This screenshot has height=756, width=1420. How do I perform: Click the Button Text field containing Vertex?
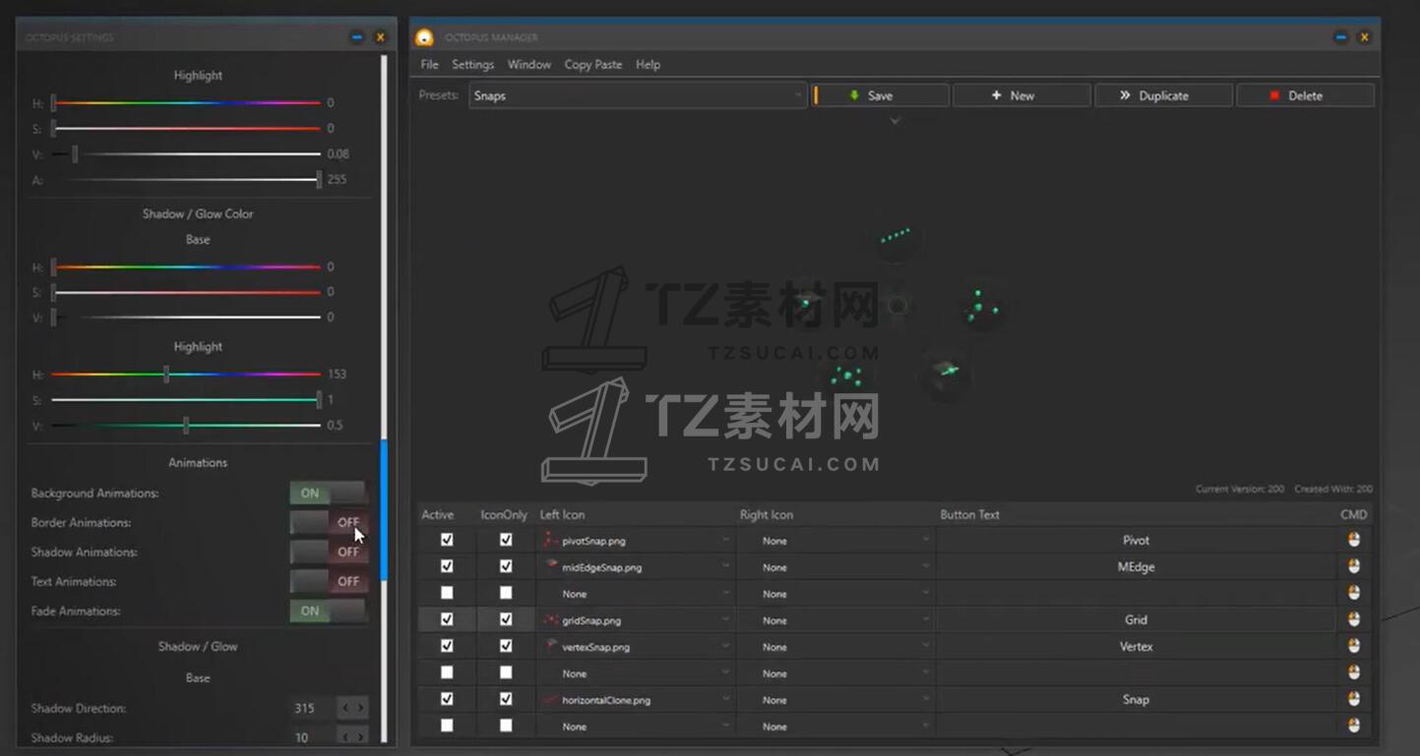point(1136,646)
